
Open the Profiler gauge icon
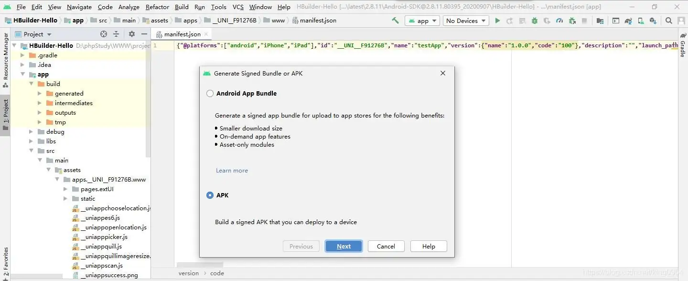559,21
